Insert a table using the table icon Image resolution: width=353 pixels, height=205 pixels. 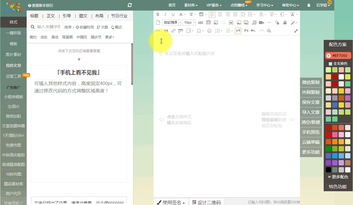(x=208, y=23)
